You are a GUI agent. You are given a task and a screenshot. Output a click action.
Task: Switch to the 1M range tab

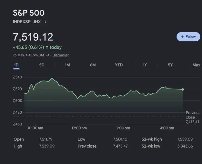click(67, 65)
